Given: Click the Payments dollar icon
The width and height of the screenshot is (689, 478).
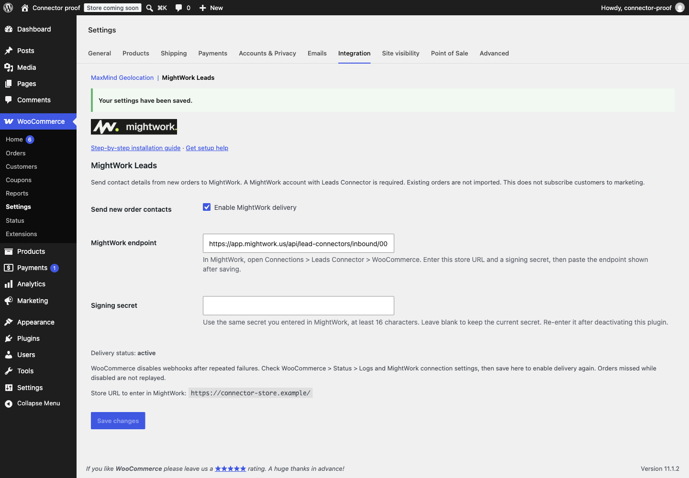Looking at the screenshot, I should [9, 268].
